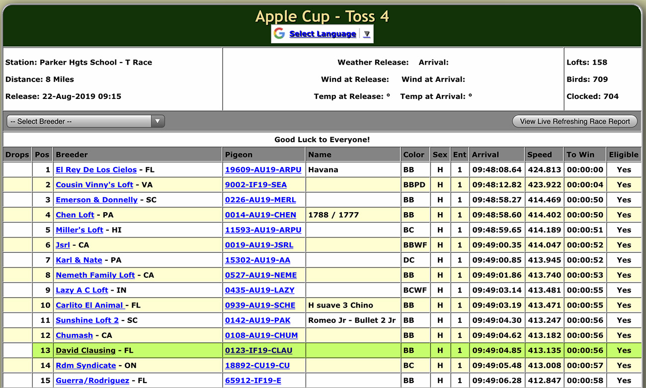This screenshot has width=646, height=388.
Task: Open the Select Language link
Action: point(323,34)
